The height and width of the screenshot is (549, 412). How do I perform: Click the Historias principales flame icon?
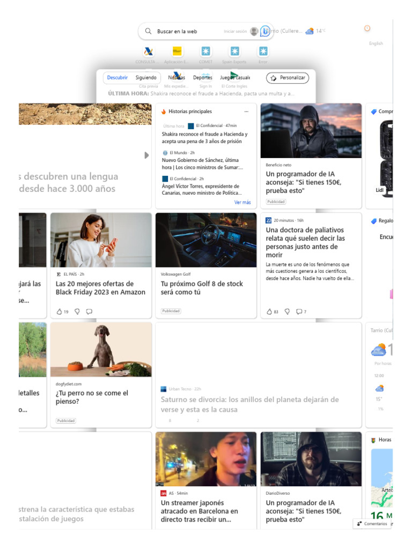coord(163,112)
